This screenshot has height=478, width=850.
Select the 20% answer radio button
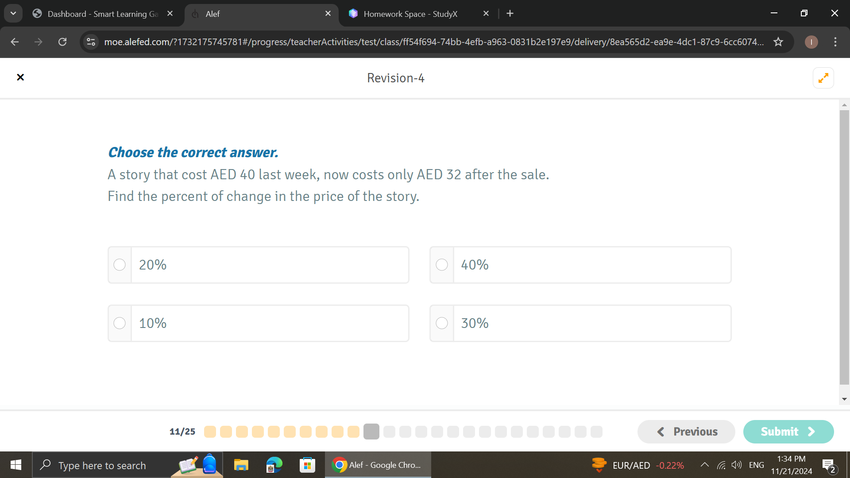(120, 265)
